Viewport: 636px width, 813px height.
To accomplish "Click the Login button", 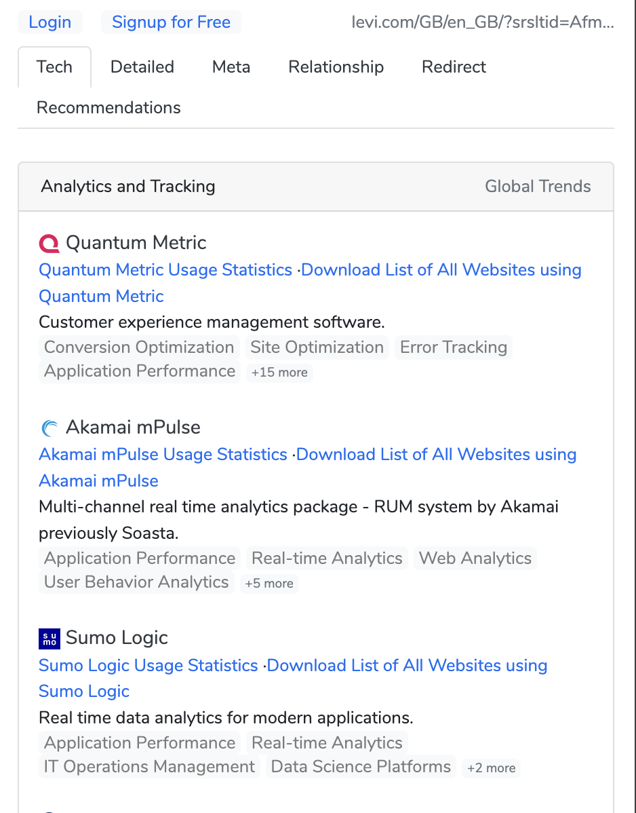I will coord(50,22).
